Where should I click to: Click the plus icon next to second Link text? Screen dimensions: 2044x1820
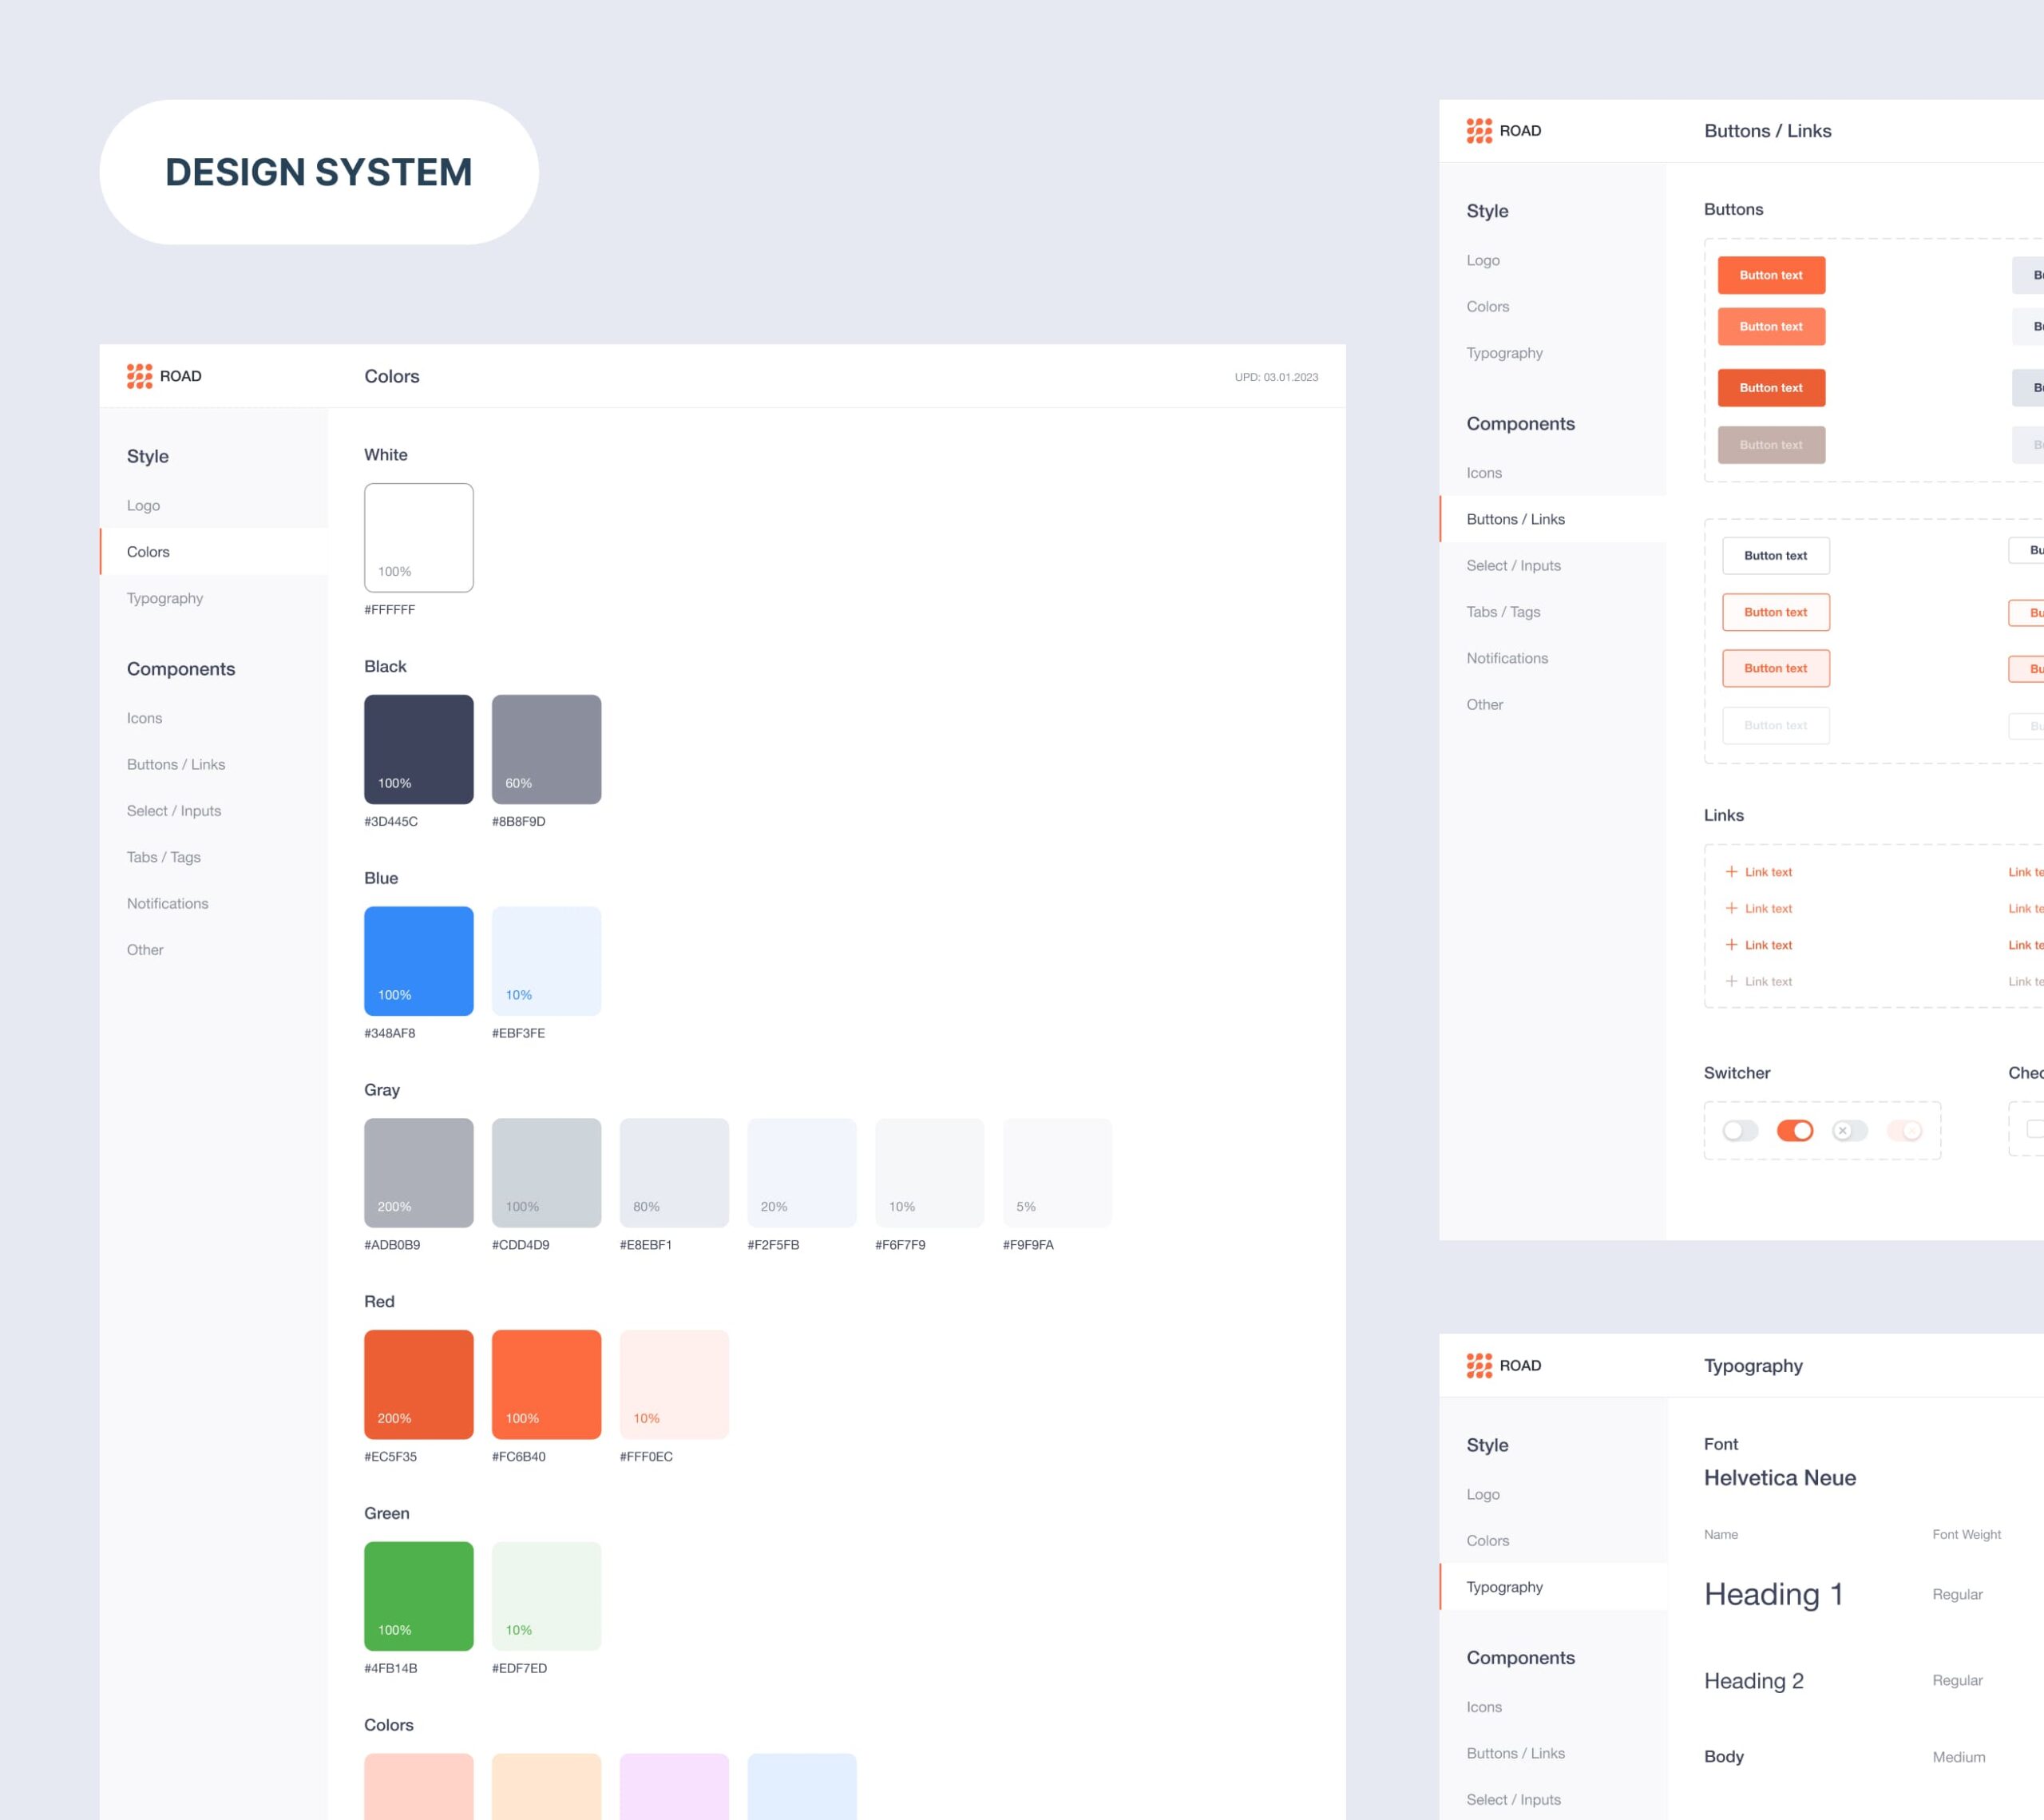coord(1728,908)
